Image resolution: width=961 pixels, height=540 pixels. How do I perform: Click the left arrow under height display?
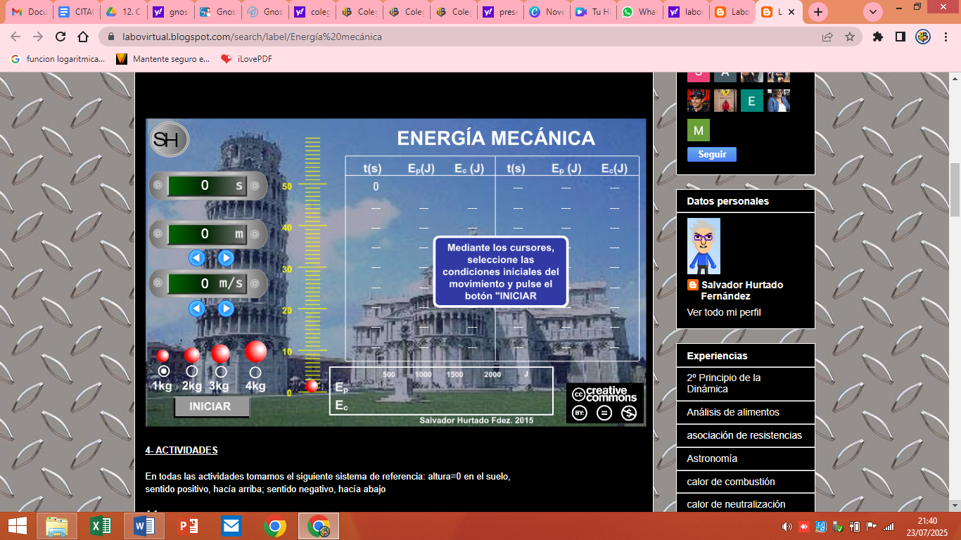(x=197, y=258)
